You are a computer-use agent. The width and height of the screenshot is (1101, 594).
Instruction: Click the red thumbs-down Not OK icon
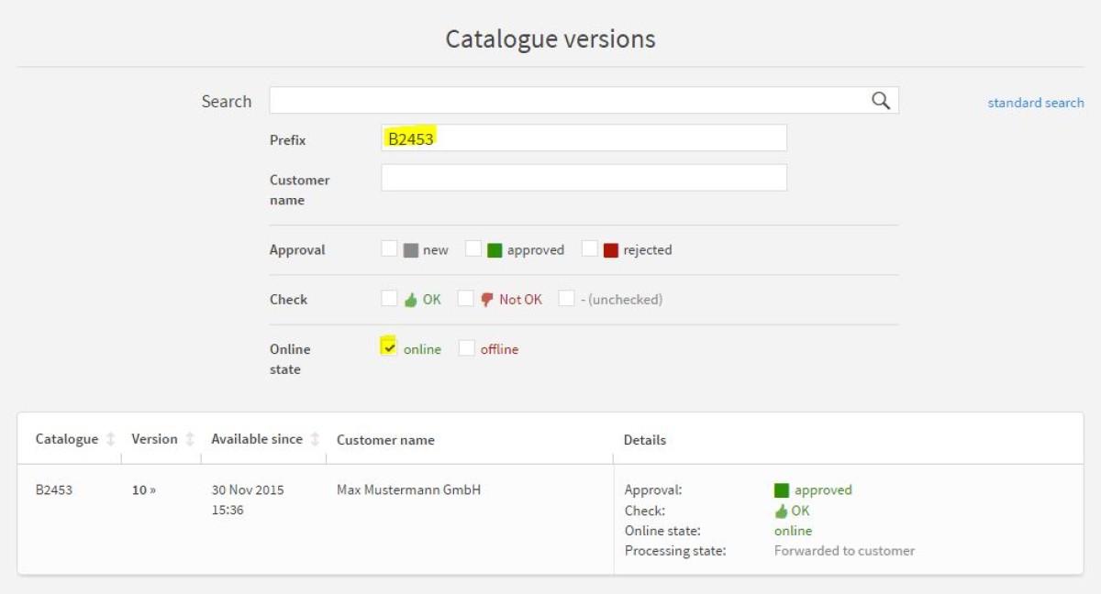click(x=487, y=300)
